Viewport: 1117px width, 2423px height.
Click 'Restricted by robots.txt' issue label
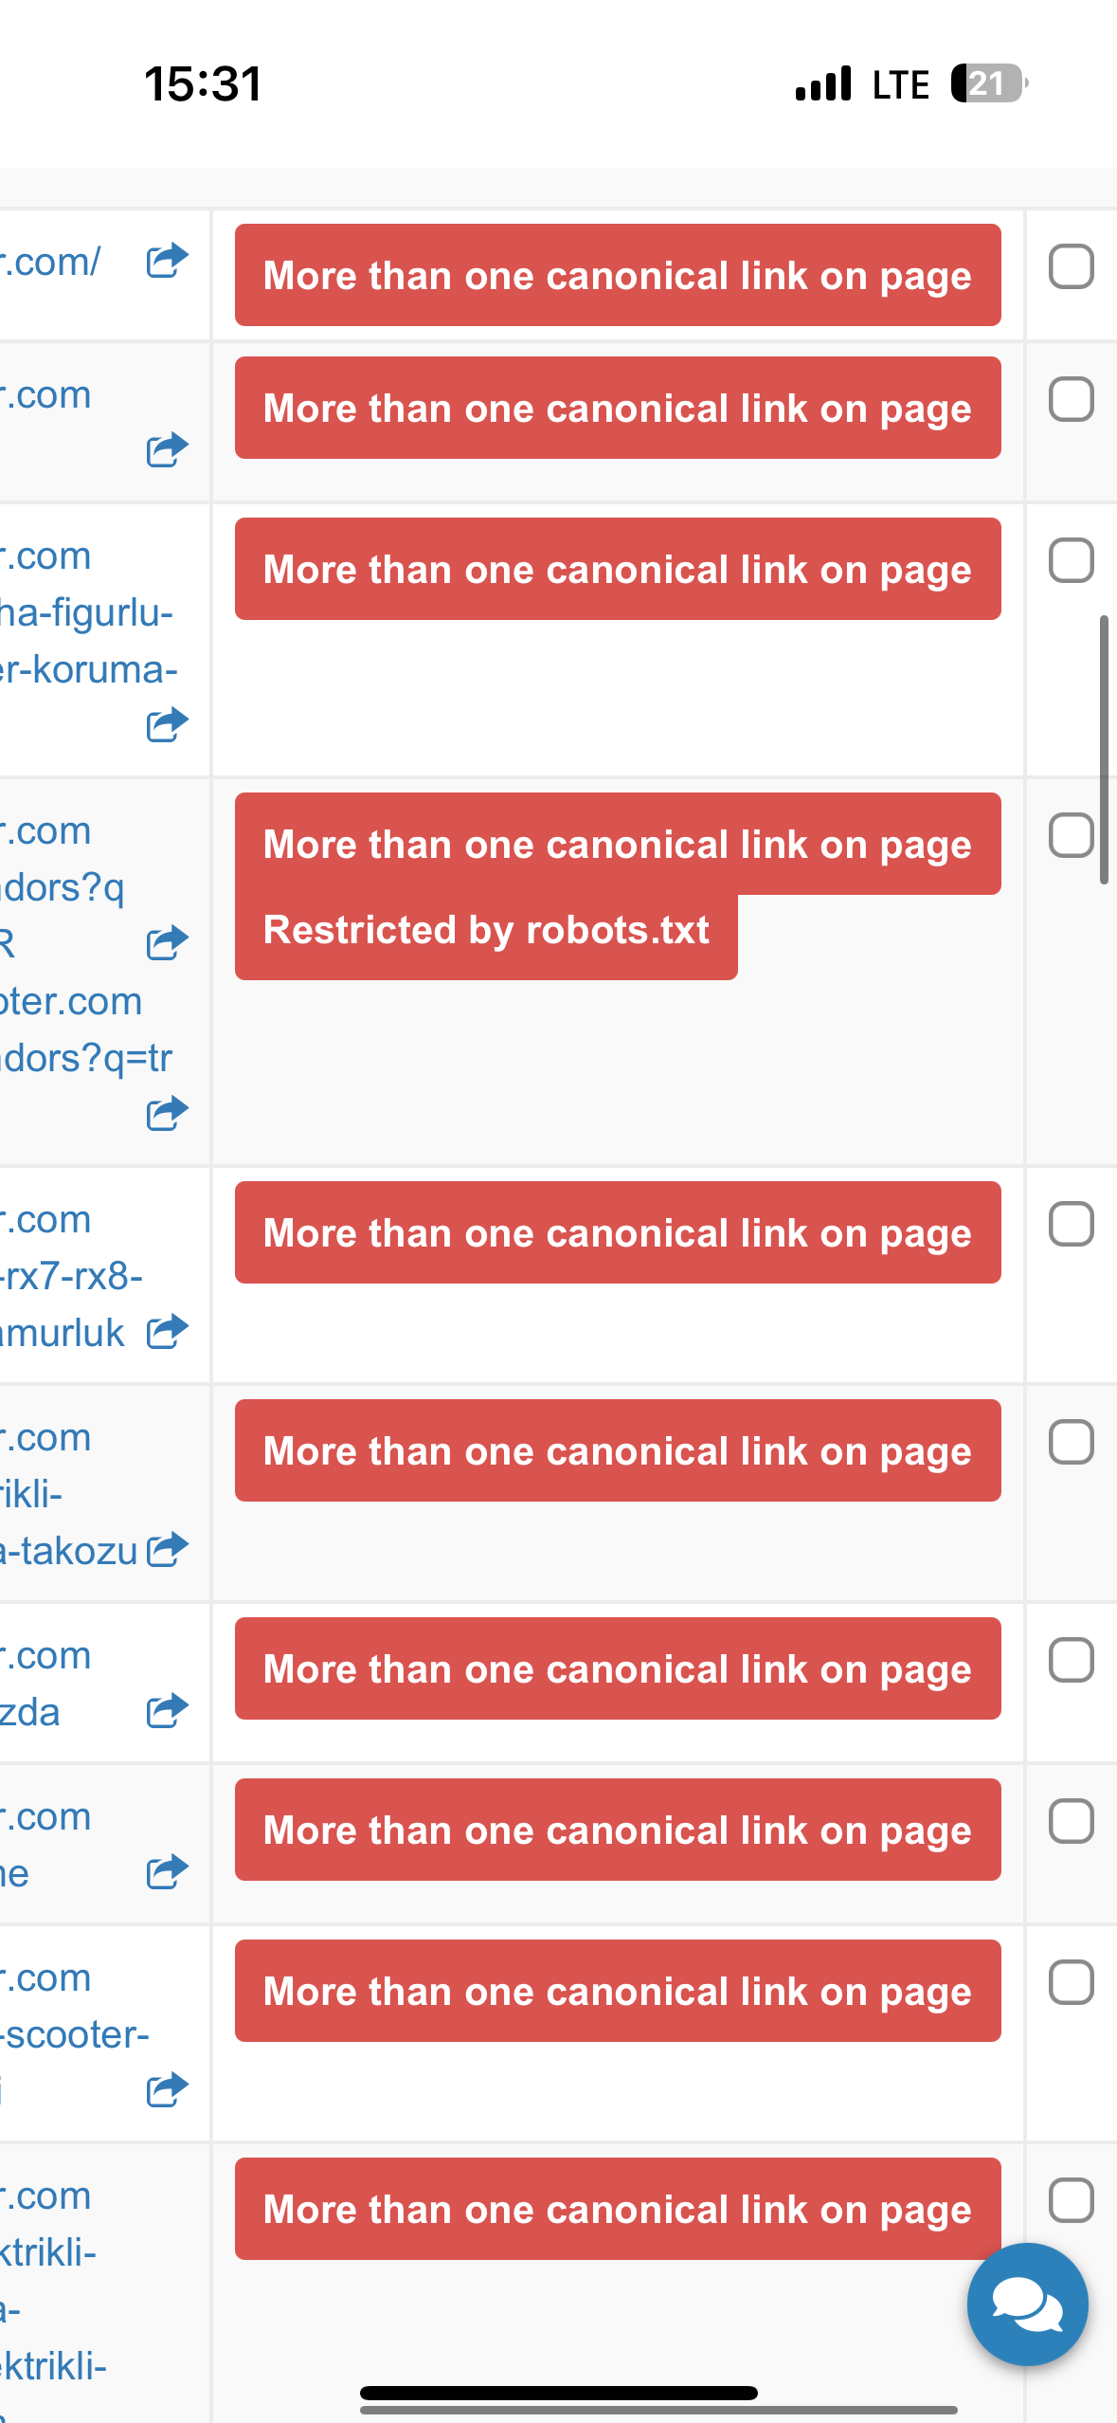[x=486, y=930]
